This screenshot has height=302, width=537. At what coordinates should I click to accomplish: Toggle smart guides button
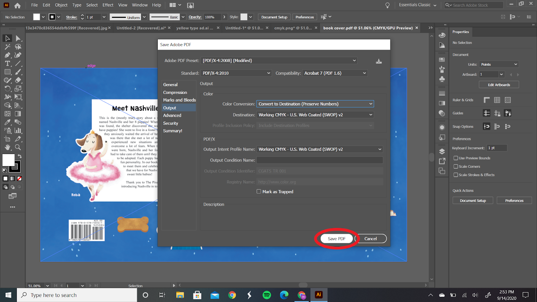(508, 113)
